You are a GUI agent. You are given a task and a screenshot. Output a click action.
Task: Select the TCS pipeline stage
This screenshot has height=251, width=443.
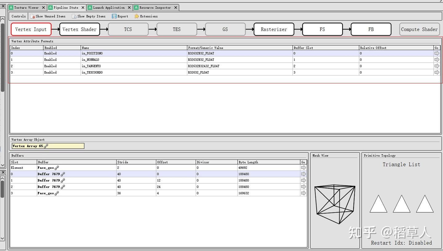tap(128, 29)
